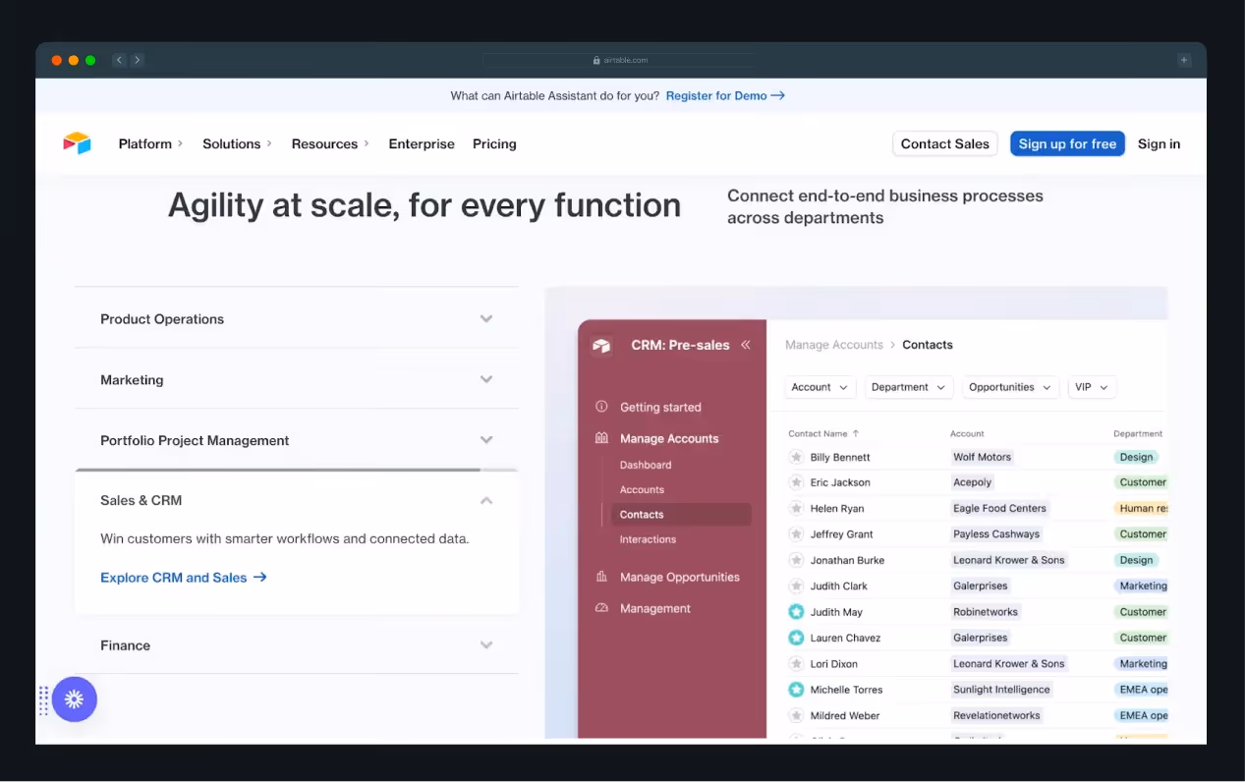Viewport: 1245px width, 782px height.
Task: Toggle VIP star for Judith May
Action: pos(796,612)
